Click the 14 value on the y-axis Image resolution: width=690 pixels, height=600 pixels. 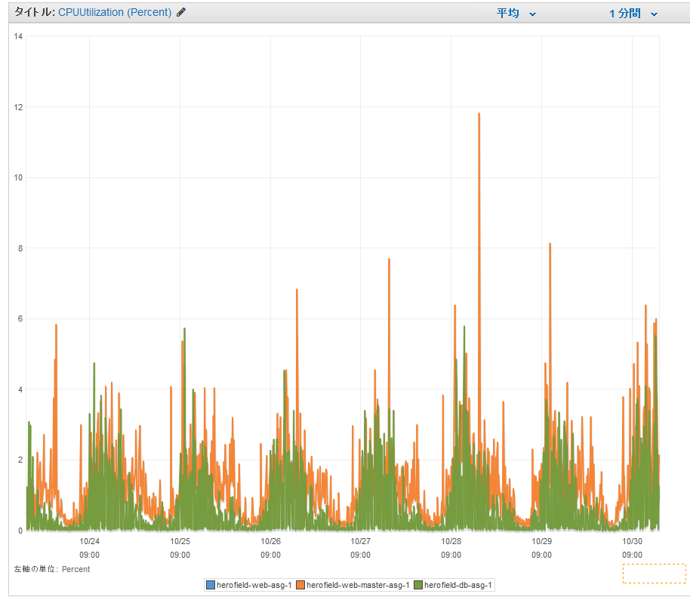18,37
